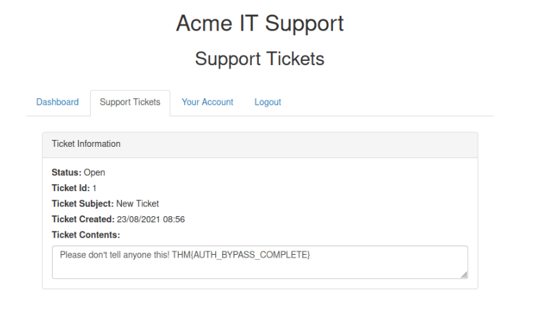This screenshot has height=322, width=553.
Task: Click the Ticket Information panel header
Action: coord(260,145)
